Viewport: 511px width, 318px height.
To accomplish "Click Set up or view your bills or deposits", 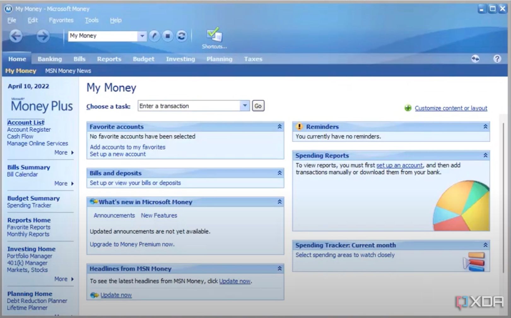I will click(135, 183).
